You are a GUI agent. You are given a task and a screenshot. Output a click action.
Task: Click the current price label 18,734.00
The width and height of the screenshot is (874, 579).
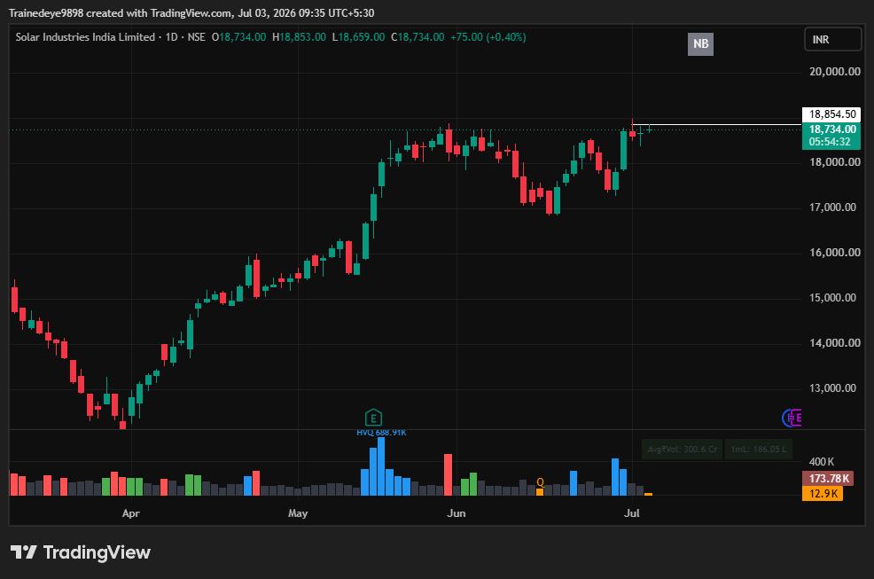coord(831,129)
